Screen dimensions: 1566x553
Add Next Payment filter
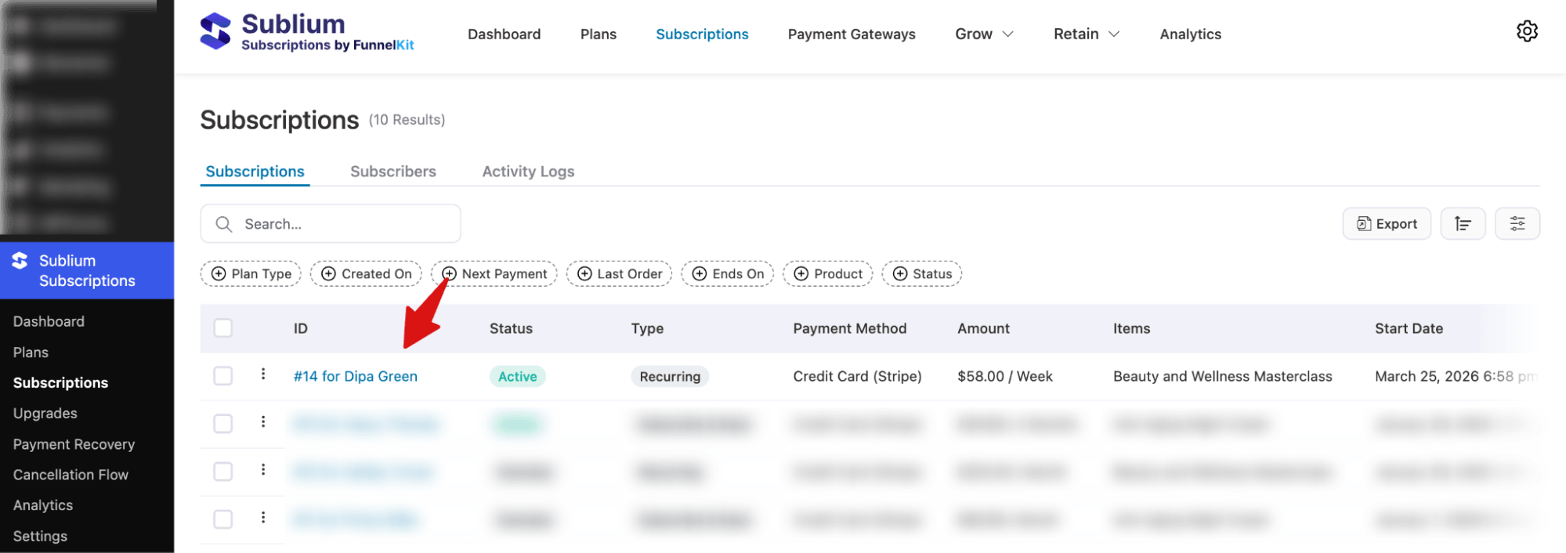[494, 273]
